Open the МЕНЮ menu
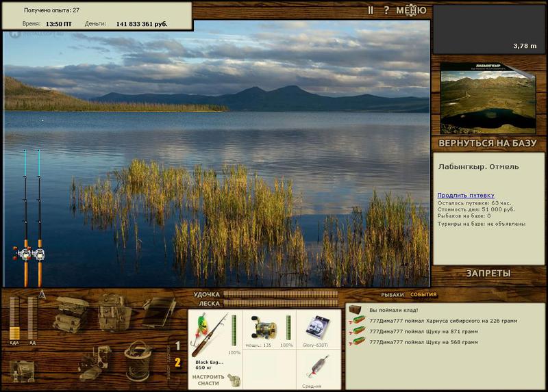The height and width of the screenshot is (392, 548). (x=411, y=10)
